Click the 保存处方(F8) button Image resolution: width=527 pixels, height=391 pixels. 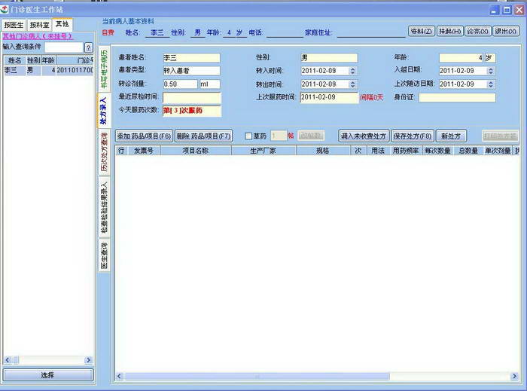413,136
